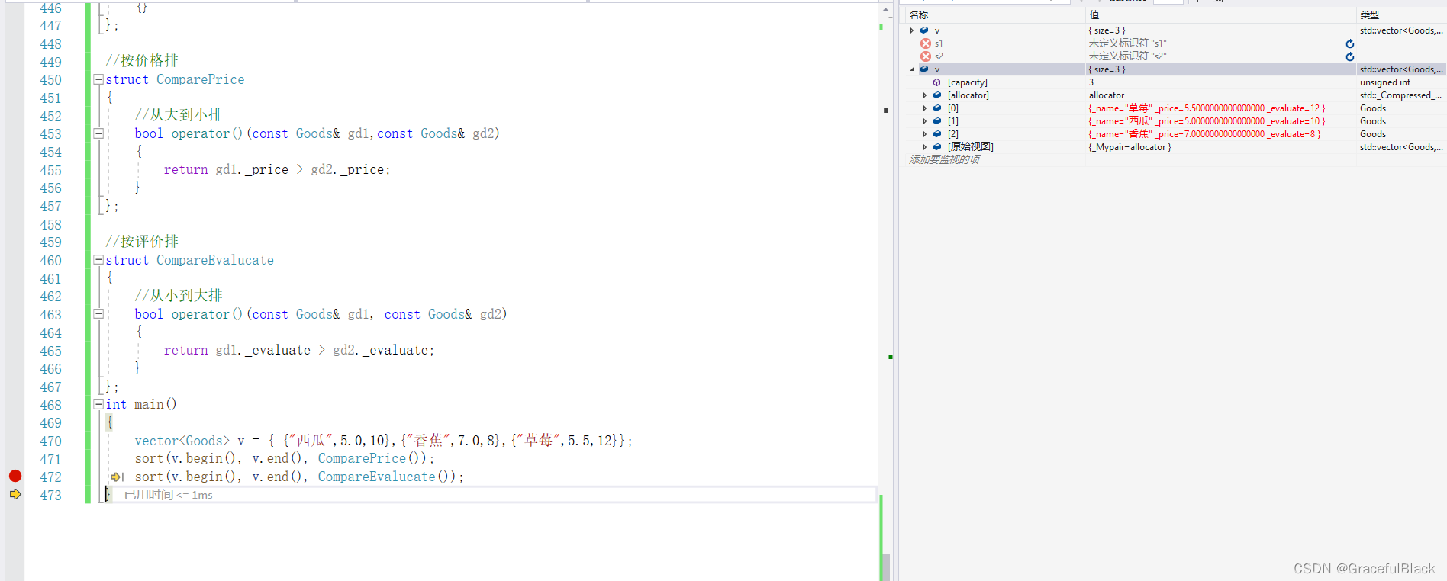The width and height of the screenshot is (1447, 581).
Task: Place cursor on return gd1._evaluate line
Action: (x=298, y=350)
